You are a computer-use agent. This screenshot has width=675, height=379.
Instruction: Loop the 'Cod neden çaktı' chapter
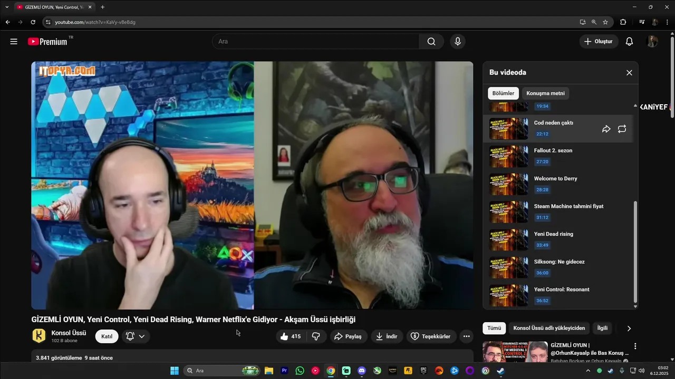(x=622, y=129)
